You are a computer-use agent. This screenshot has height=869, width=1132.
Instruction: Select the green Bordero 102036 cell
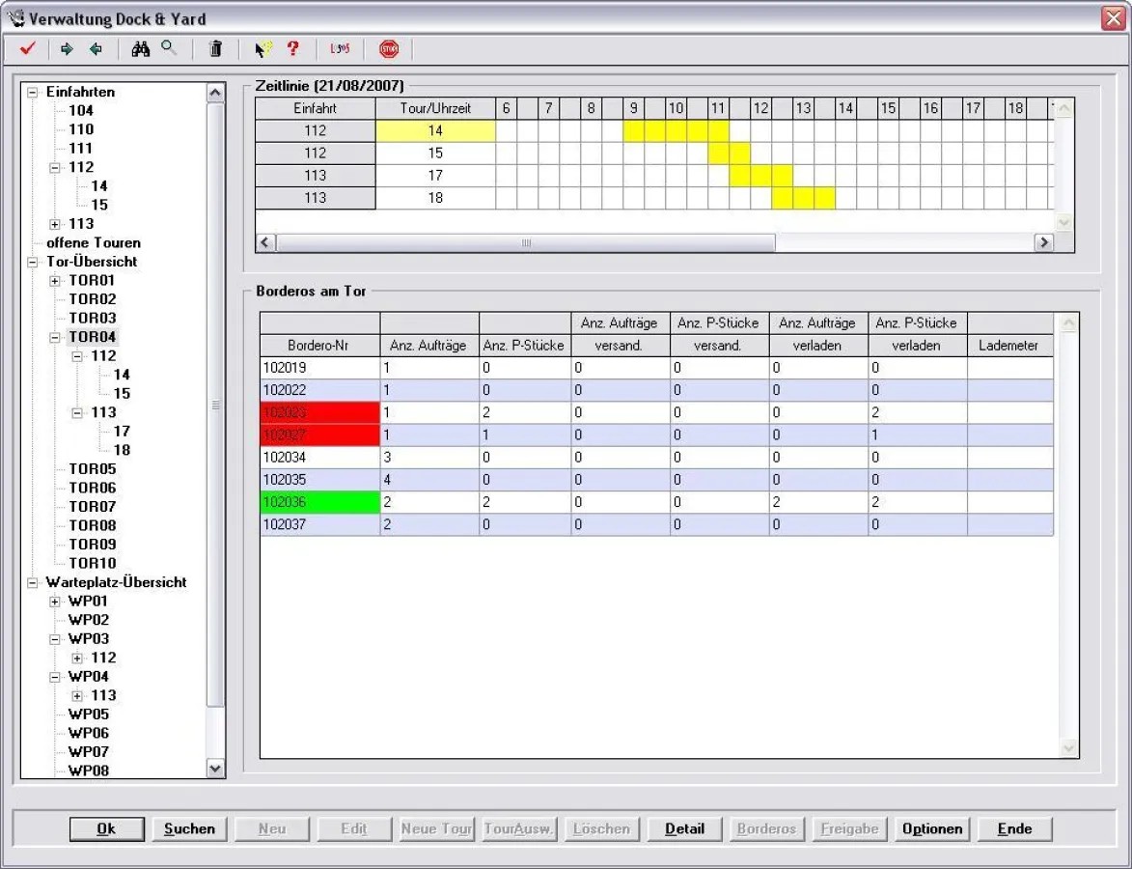click(x=319, y=502)
